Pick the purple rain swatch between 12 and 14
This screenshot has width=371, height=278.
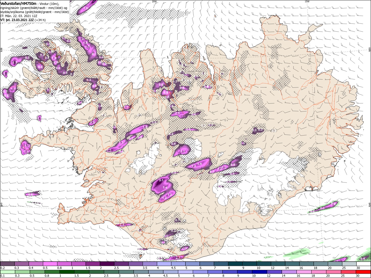point(275,272)
